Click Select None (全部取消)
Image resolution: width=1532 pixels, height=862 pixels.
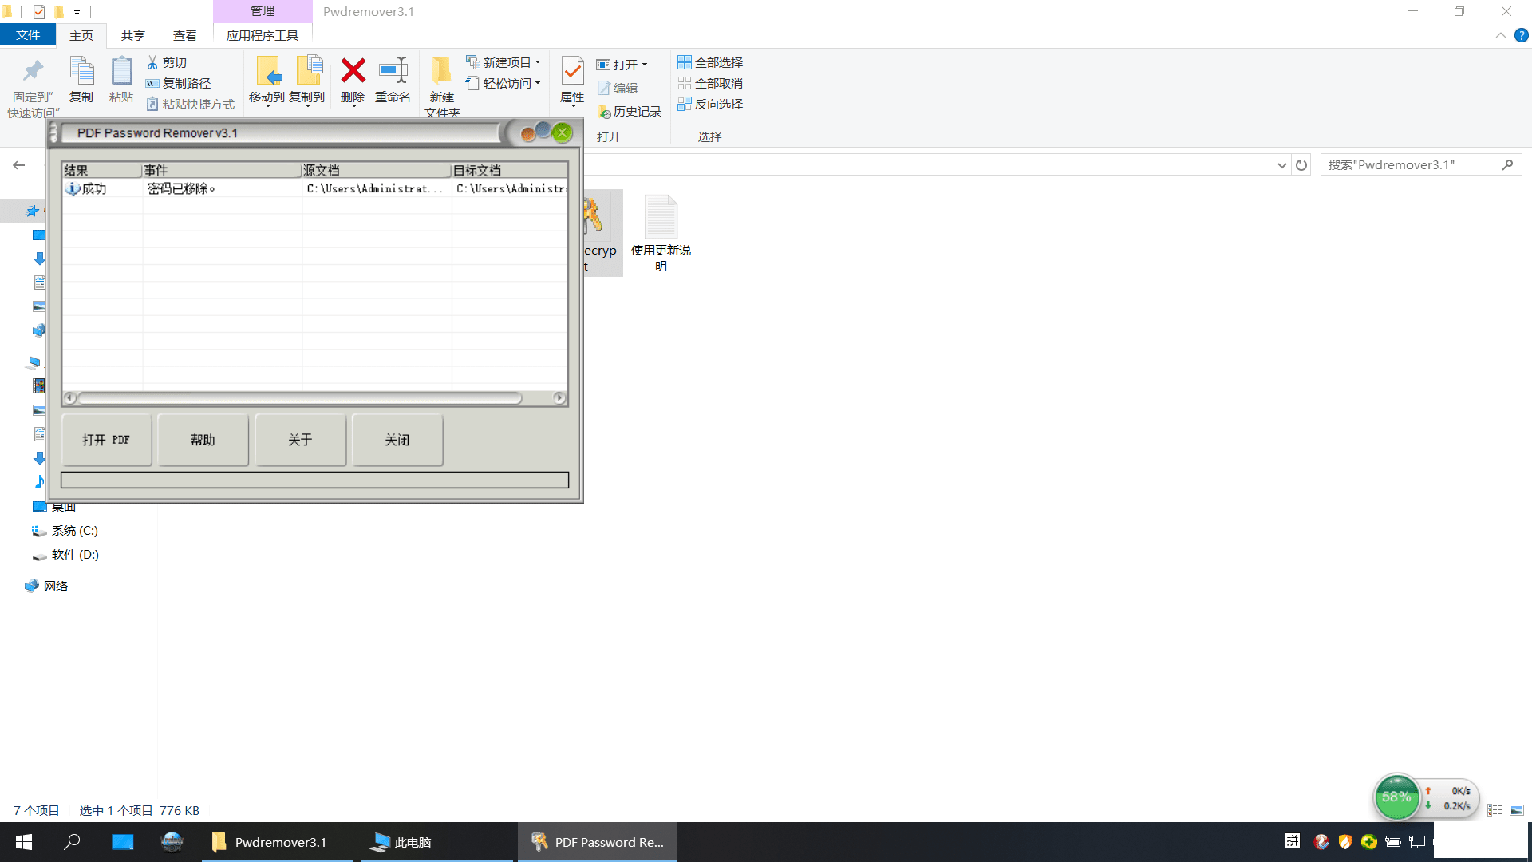pyautogui.click(x=710, y=83)
